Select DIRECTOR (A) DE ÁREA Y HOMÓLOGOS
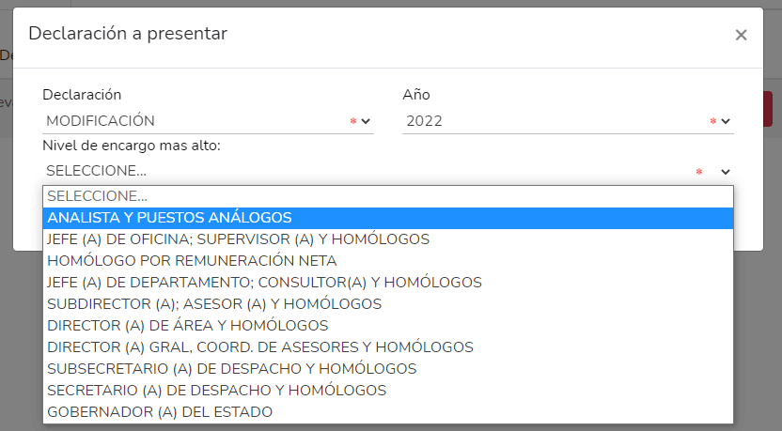The image size is (782, 431). coord(188,326)
